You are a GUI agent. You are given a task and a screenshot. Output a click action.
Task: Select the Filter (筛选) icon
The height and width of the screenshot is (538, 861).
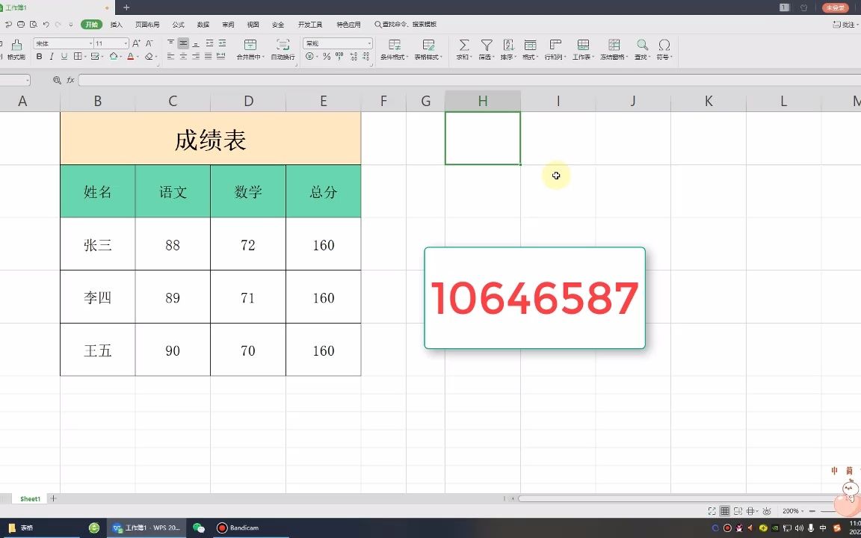(486, 46)
